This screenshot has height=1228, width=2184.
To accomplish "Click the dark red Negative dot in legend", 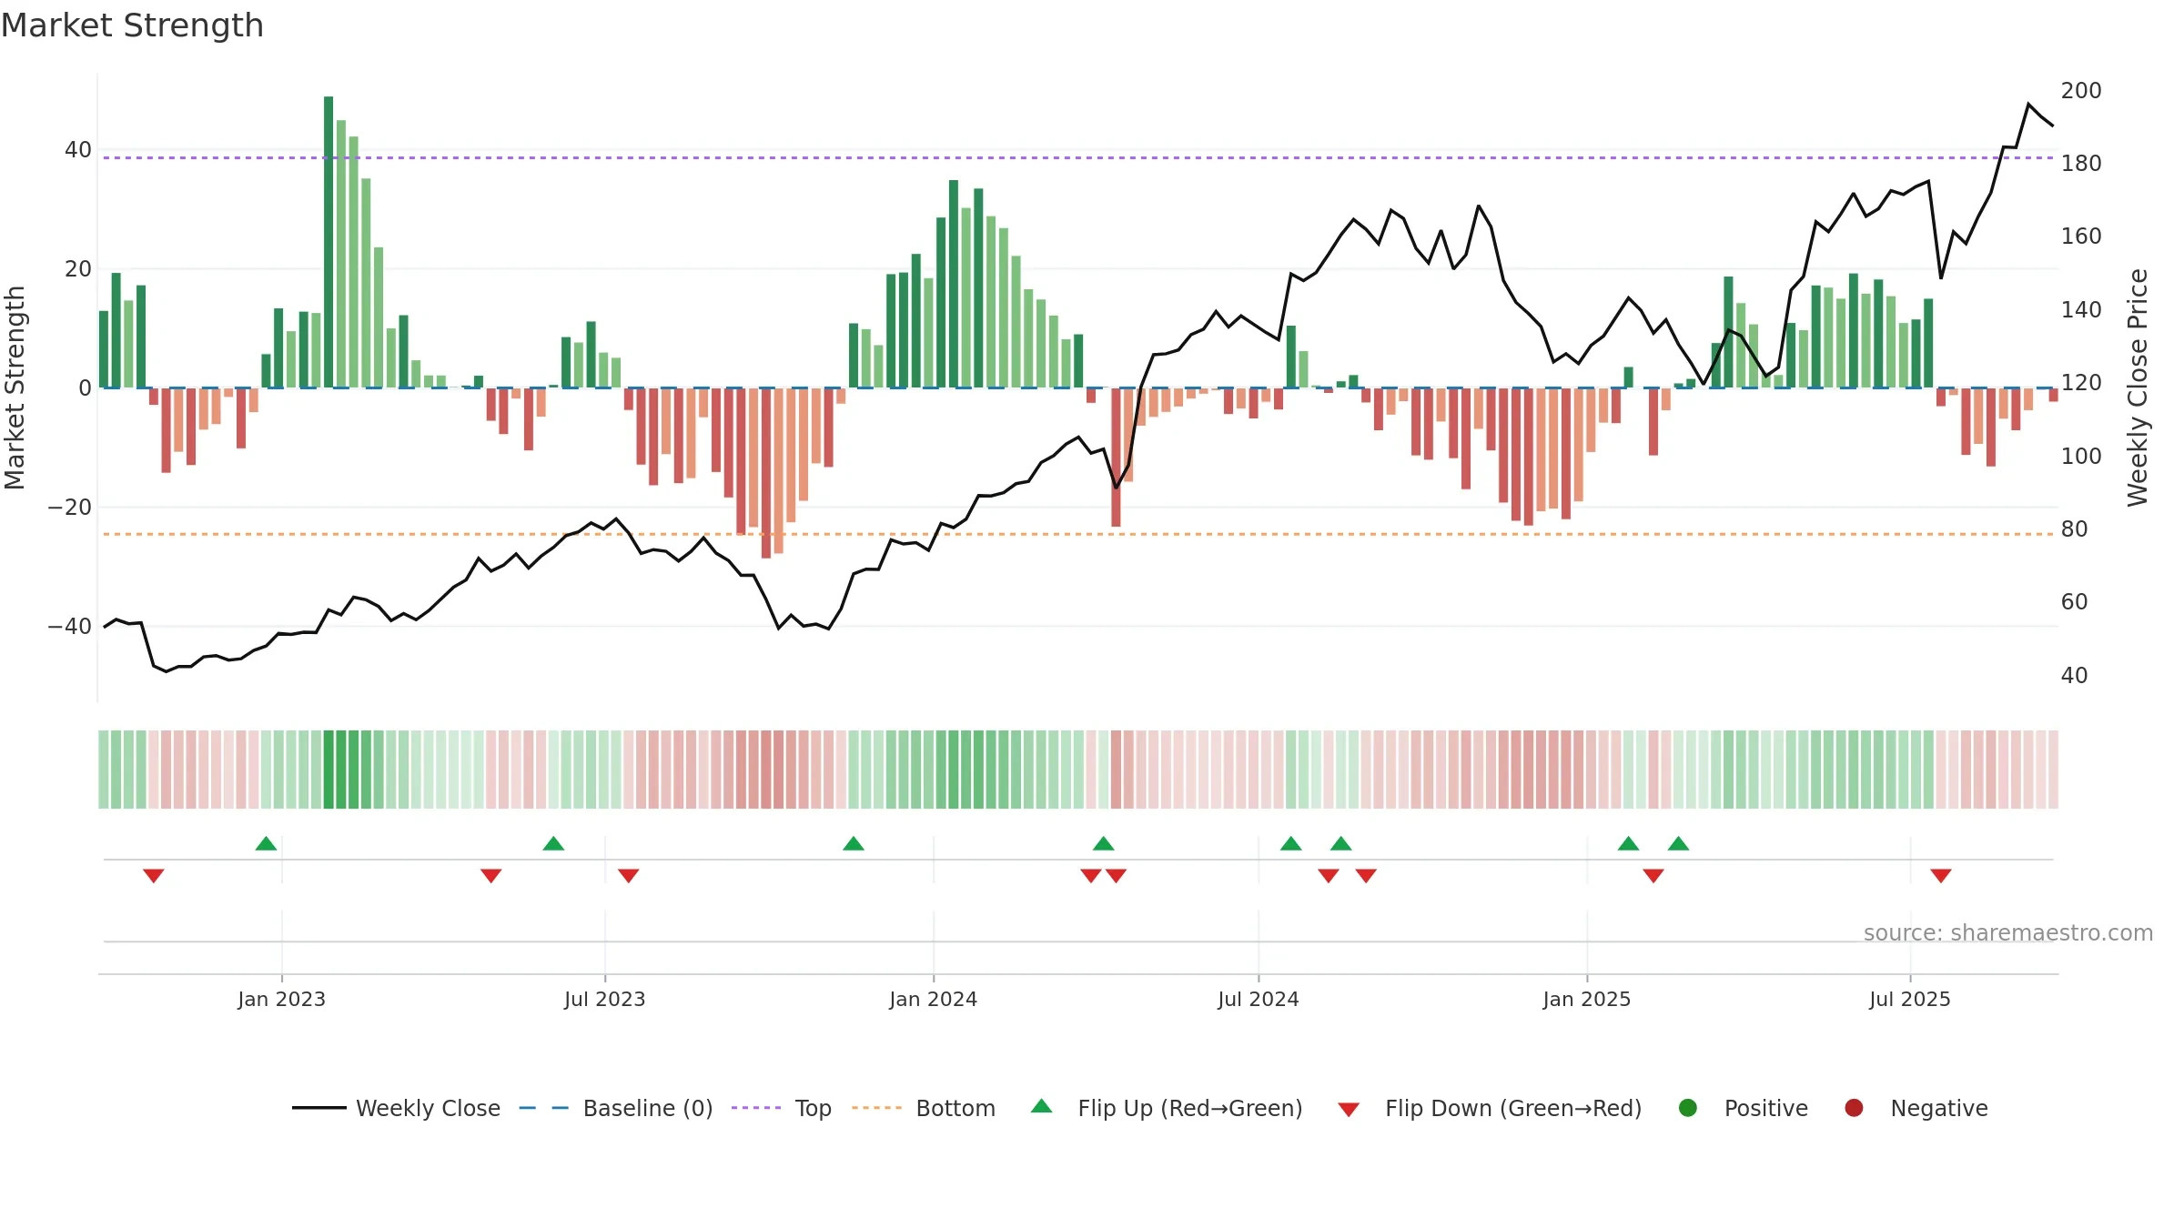I will (1854, 1108).
